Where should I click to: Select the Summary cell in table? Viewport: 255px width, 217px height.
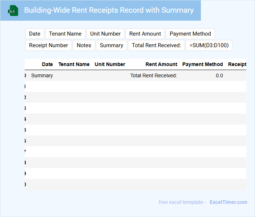(42, 75)
